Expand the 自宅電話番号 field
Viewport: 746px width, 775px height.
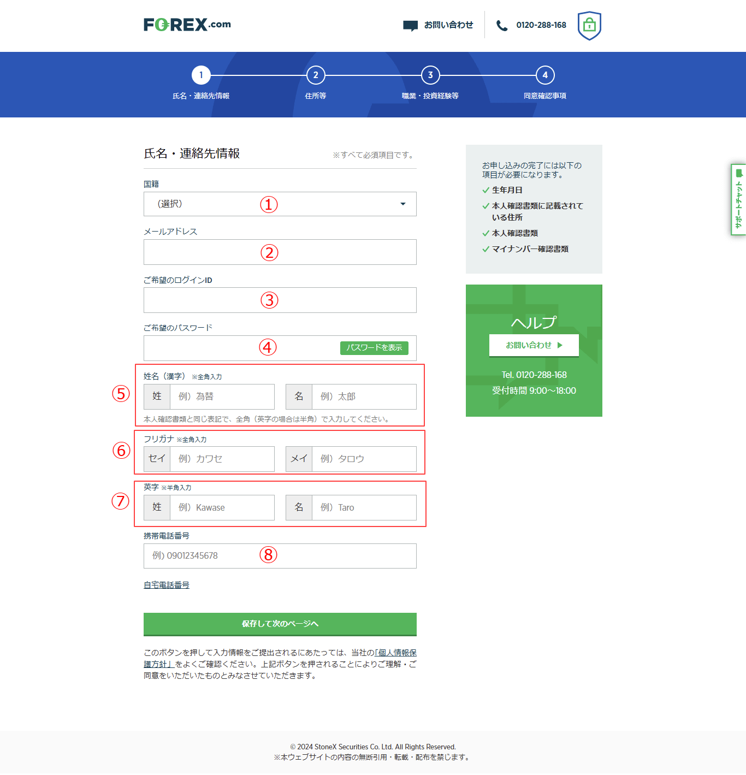click(x=167, y=584)
